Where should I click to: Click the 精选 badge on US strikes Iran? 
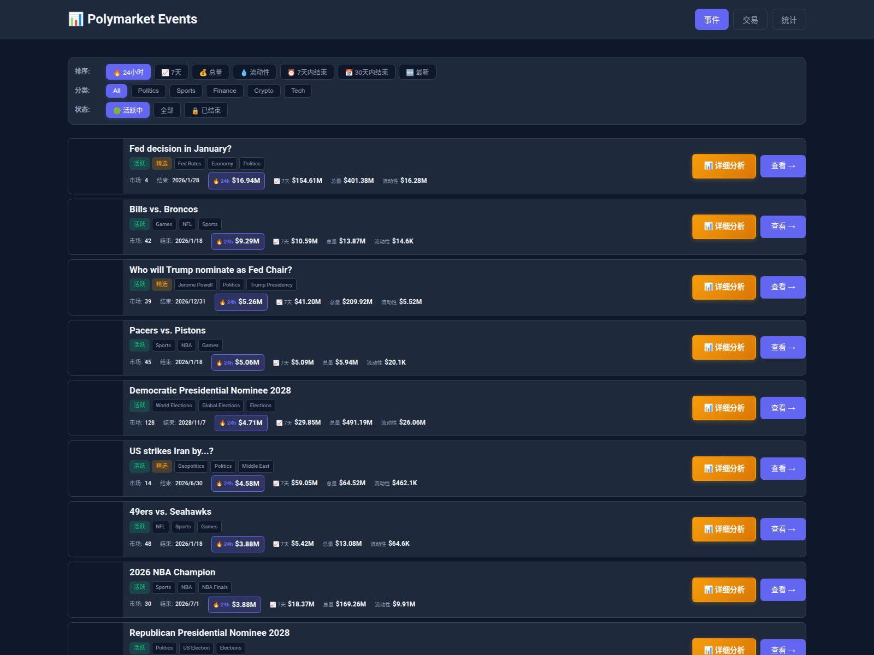tap(162, 466)
